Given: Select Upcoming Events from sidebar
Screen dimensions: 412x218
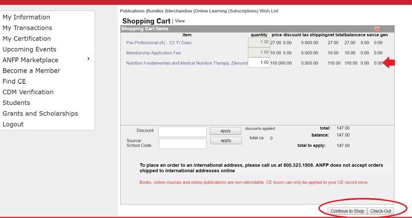Looking at the screenshot, I should pos(29,49).
